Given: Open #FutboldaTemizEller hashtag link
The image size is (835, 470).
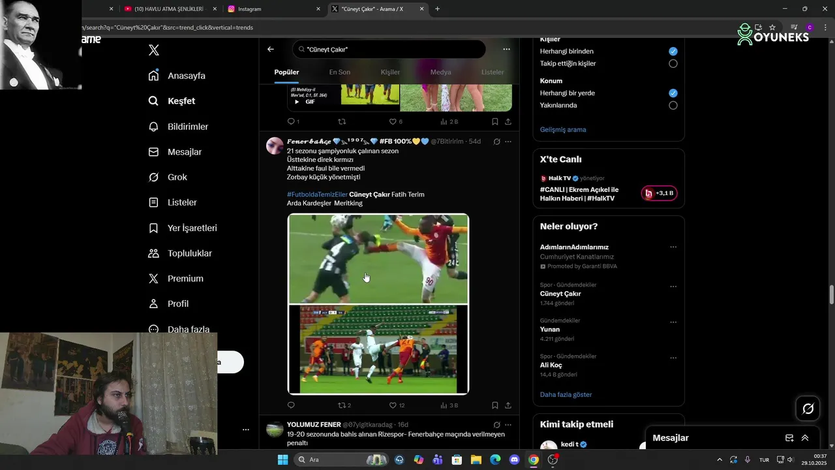Looking at the screenshot, I should point(317,195).
